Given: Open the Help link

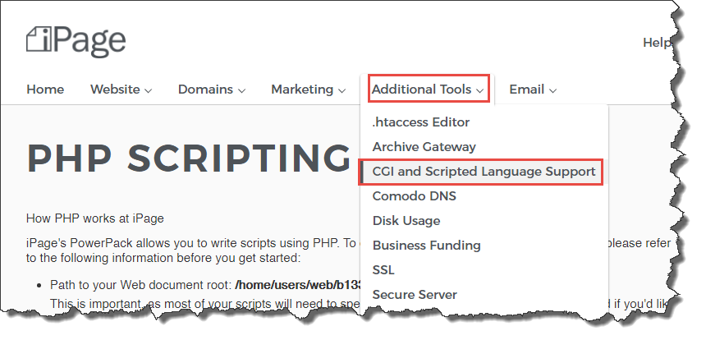Looking at the screenshot, I should tap(658, 43).
